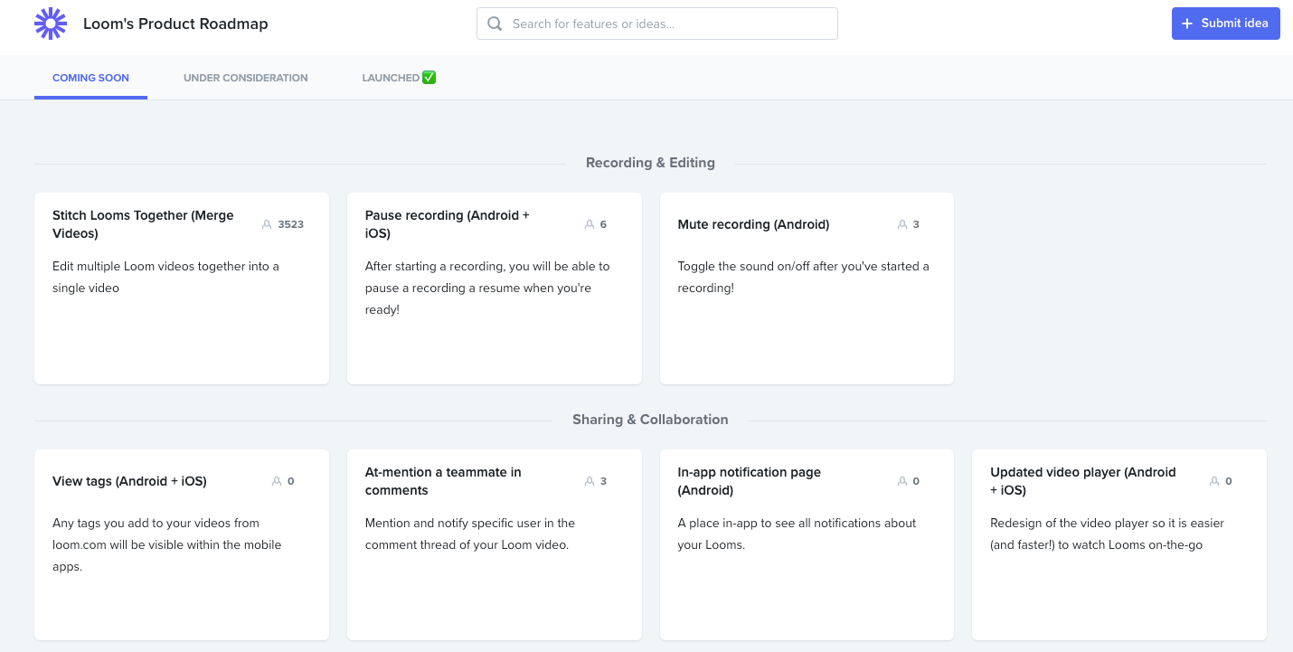Image resolution: width=1293 pixels, height=652 pixels.
Task: Click vote icon on At-mention a teammate card
Action: [x=590, y=481]
